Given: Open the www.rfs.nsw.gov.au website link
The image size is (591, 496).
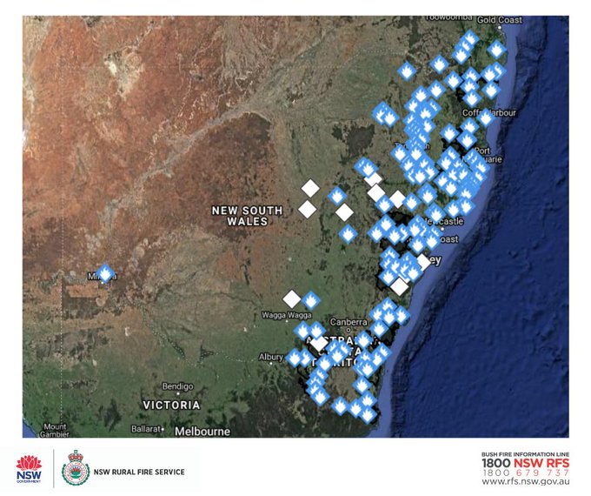Looking at the screenshot, I should click(x=526, y=481).
